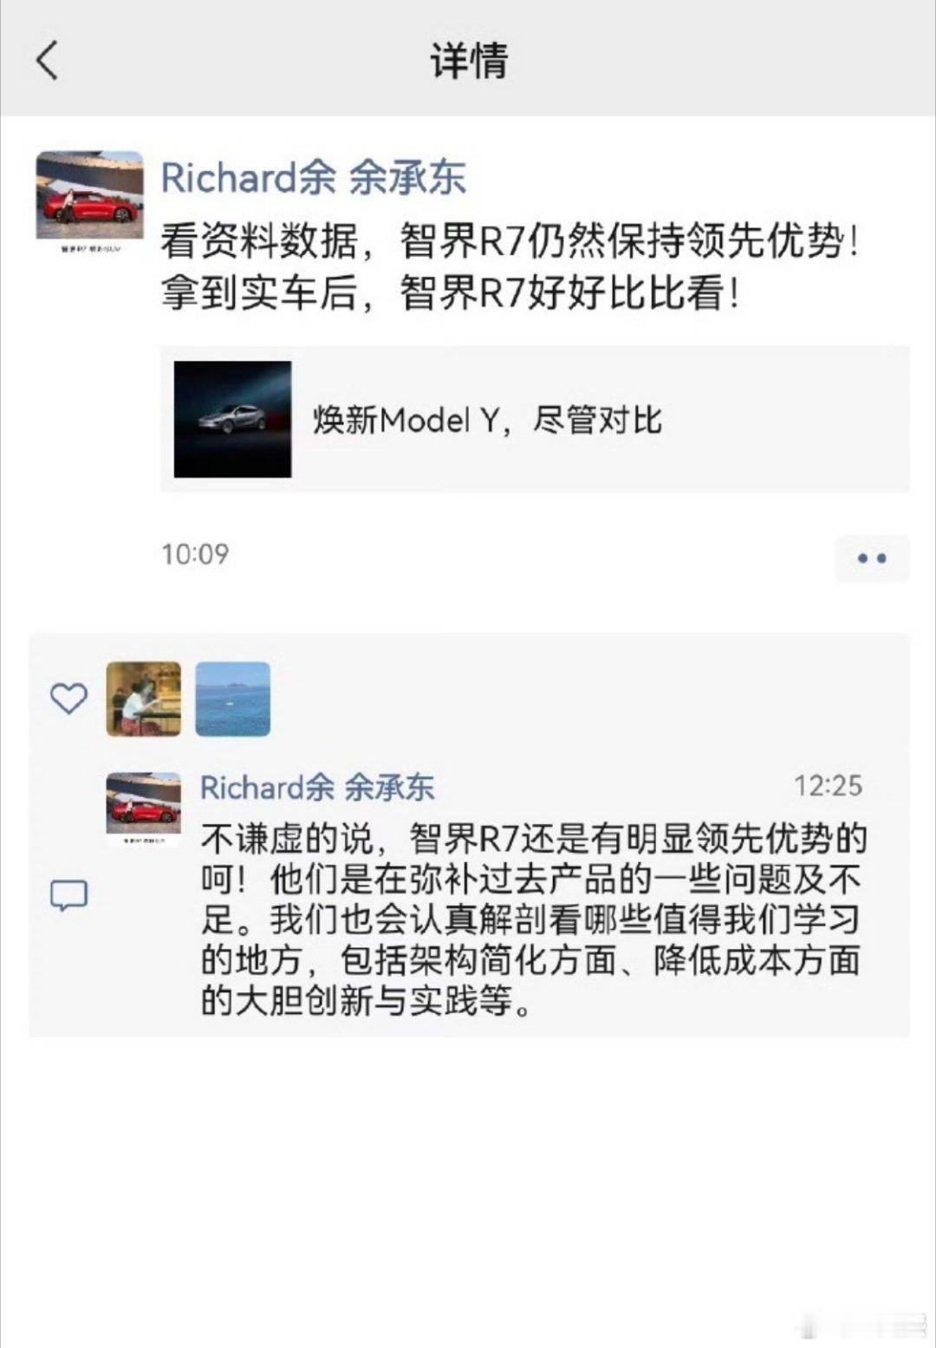View liker avatar showing blue sea
Screen dimensions: 936x1348
tap(233, 699)
